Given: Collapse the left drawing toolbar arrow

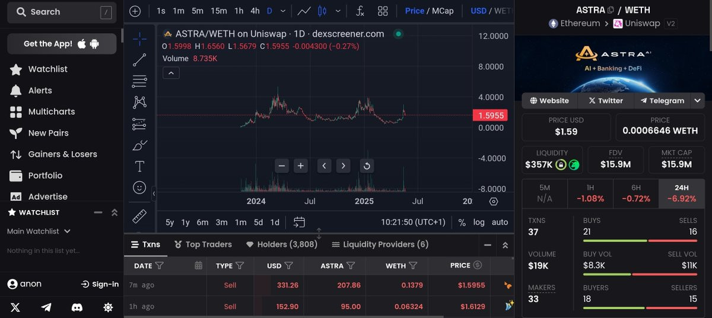Looking at the screenshot, I should [154, 193].
